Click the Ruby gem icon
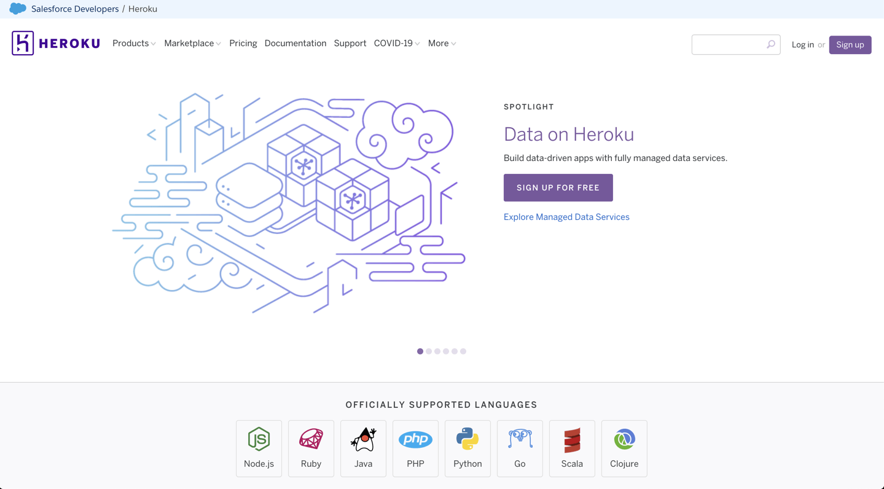The height and width of the screenshot is (489, 884). [x=311, y=439]
